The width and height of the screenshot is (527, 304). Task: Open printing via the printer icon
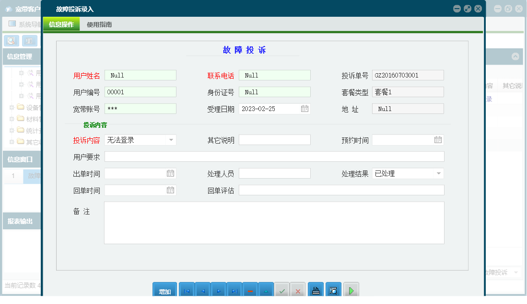click(315, 291)
